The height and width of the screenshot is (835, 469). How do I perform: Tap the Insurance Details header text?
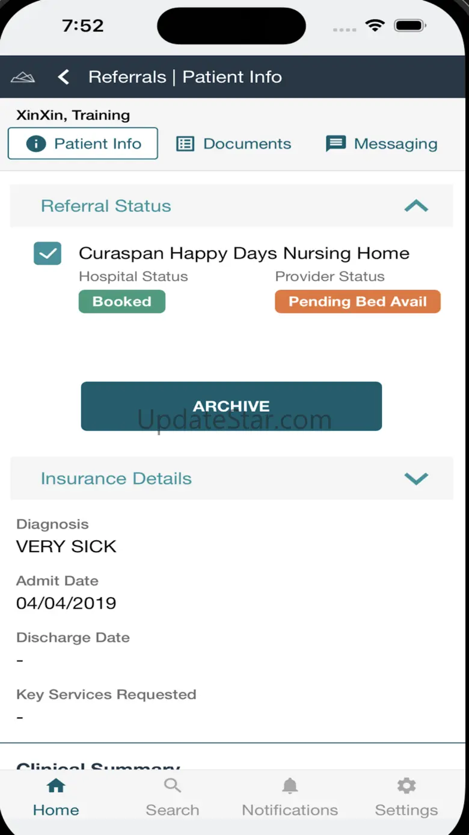(116, 479)
